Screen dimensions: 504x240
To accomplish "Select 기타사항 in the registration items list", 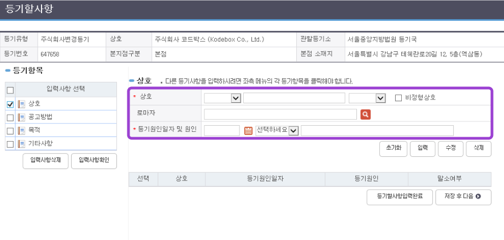I will tap(40, 143).
